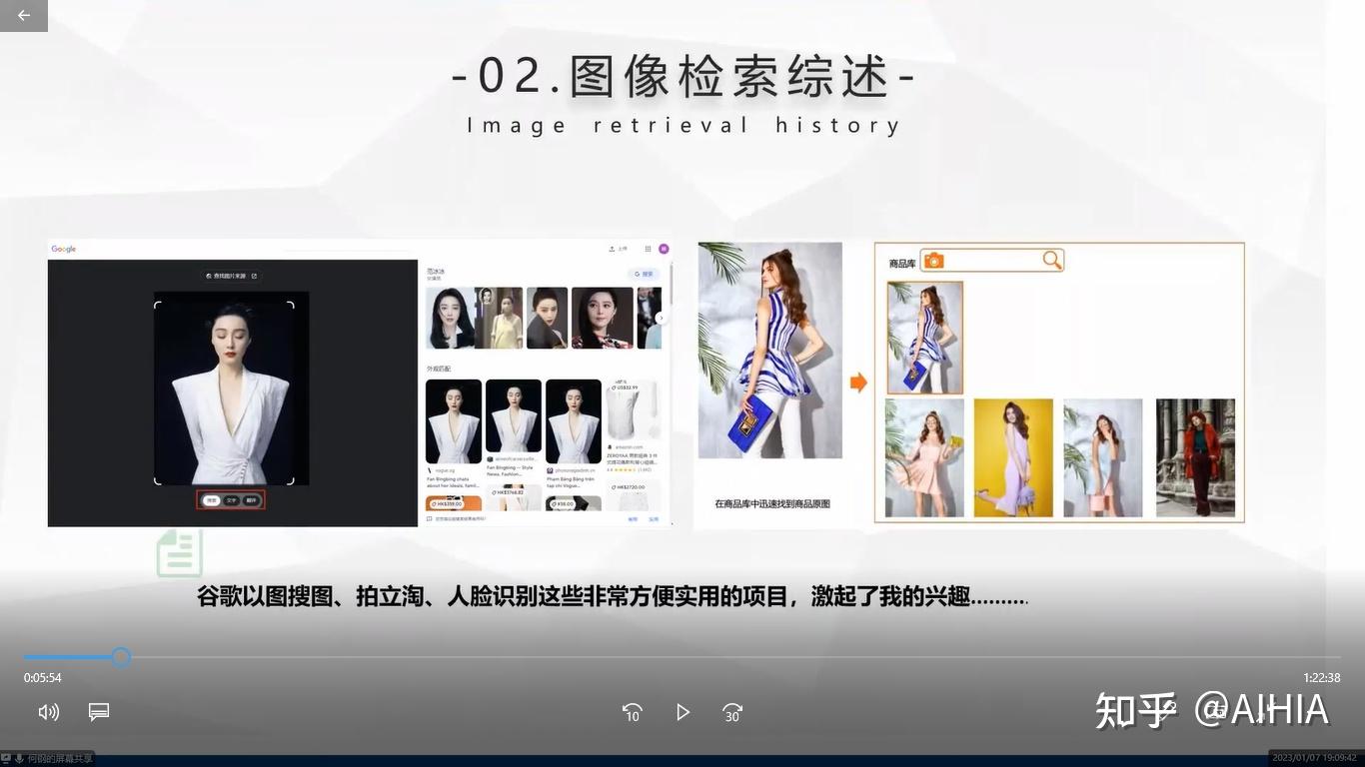The image size is (1365, 767).
Task: Click the Google apps grid icon
Action: point(648,249)
